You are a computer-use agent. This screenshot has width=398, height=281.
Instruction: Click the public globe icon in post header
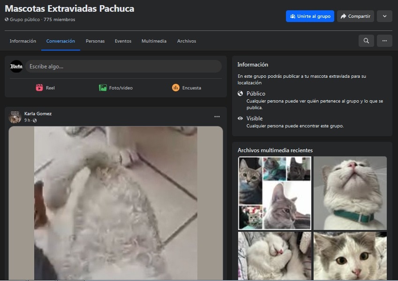click(x=35, y=120)
